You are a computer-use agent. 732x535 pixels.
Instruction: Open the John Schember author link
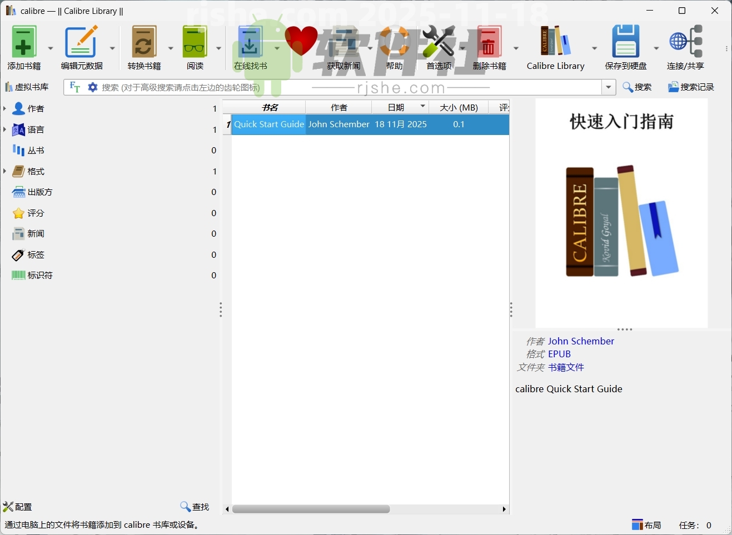(581, 341)
